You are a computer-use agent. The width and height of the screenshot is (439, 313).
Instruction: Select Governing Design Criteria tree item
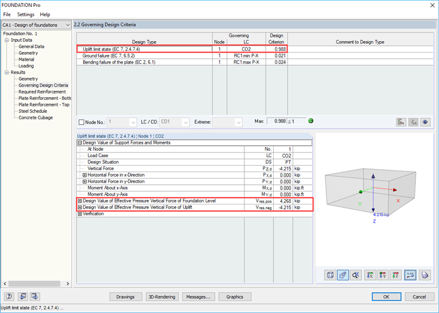click(x=43, y=85)
